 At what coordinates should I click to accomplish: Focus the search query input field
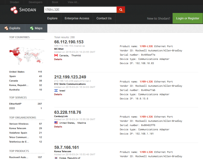[x=80, y=10]
